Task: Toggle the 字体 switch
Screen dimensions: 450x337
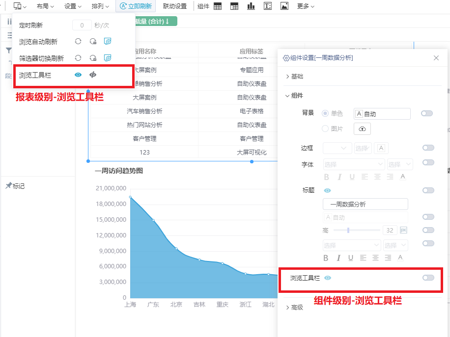Action: (x=428, y=162)
